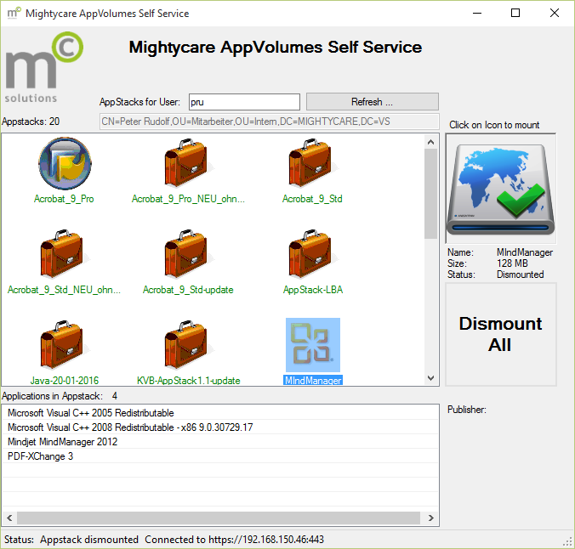The height and width of the screenshot is (549, 575).
Task: Click the Acrobat_9_Pro label text
Action: click(64, 199)
